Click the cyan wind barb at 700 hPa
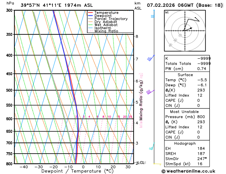Viewport: 226px width, 174px height. coord(152,146)
